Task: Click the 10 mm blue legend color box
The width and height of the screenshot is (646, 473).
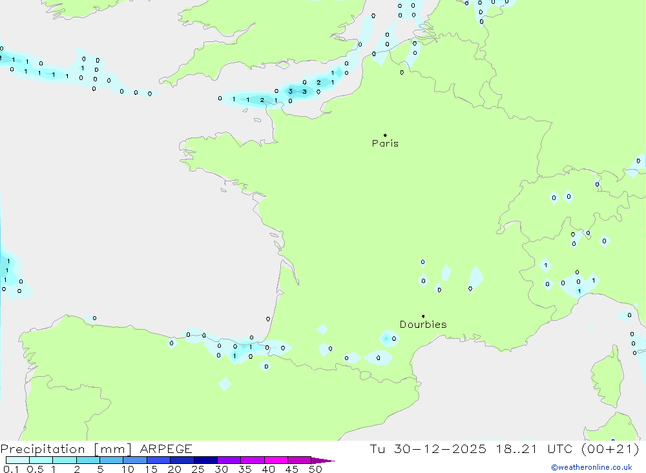Action: [x=135, y=460]
